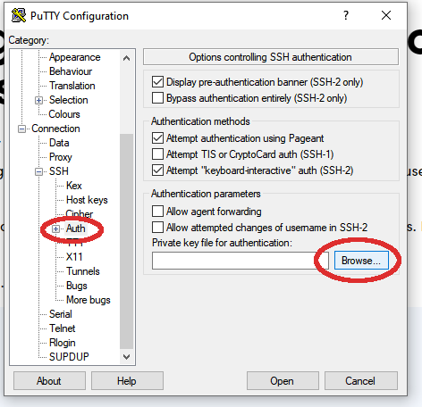Screen dimensions: 422x407
Task: Click Browse for private key file
Action: pyautogui.click(x=361, y=261)
